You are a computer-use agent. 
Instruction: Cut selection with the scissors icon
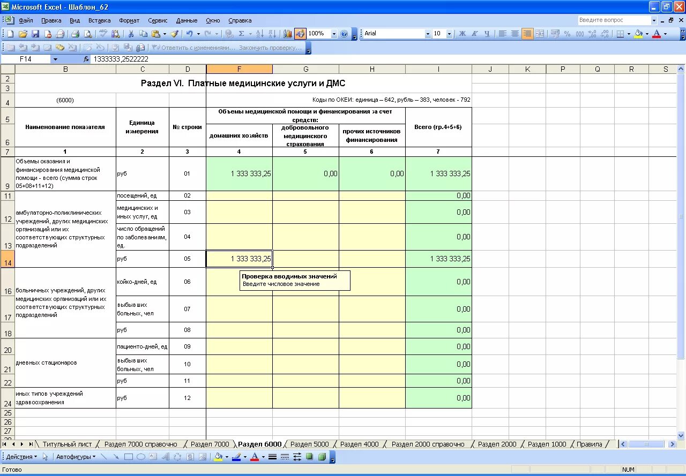(131, 34)
